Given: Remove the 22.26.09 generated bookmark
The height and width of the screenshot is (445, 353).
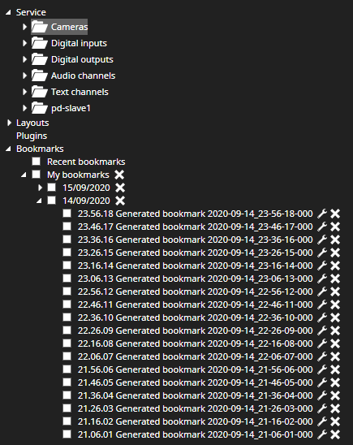Looking at the screenshot, I should coord(335,331).
